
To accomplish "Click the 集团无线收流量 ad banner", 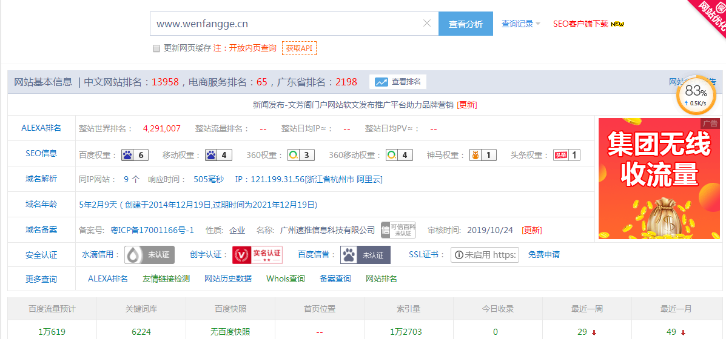I will (659, 178).
